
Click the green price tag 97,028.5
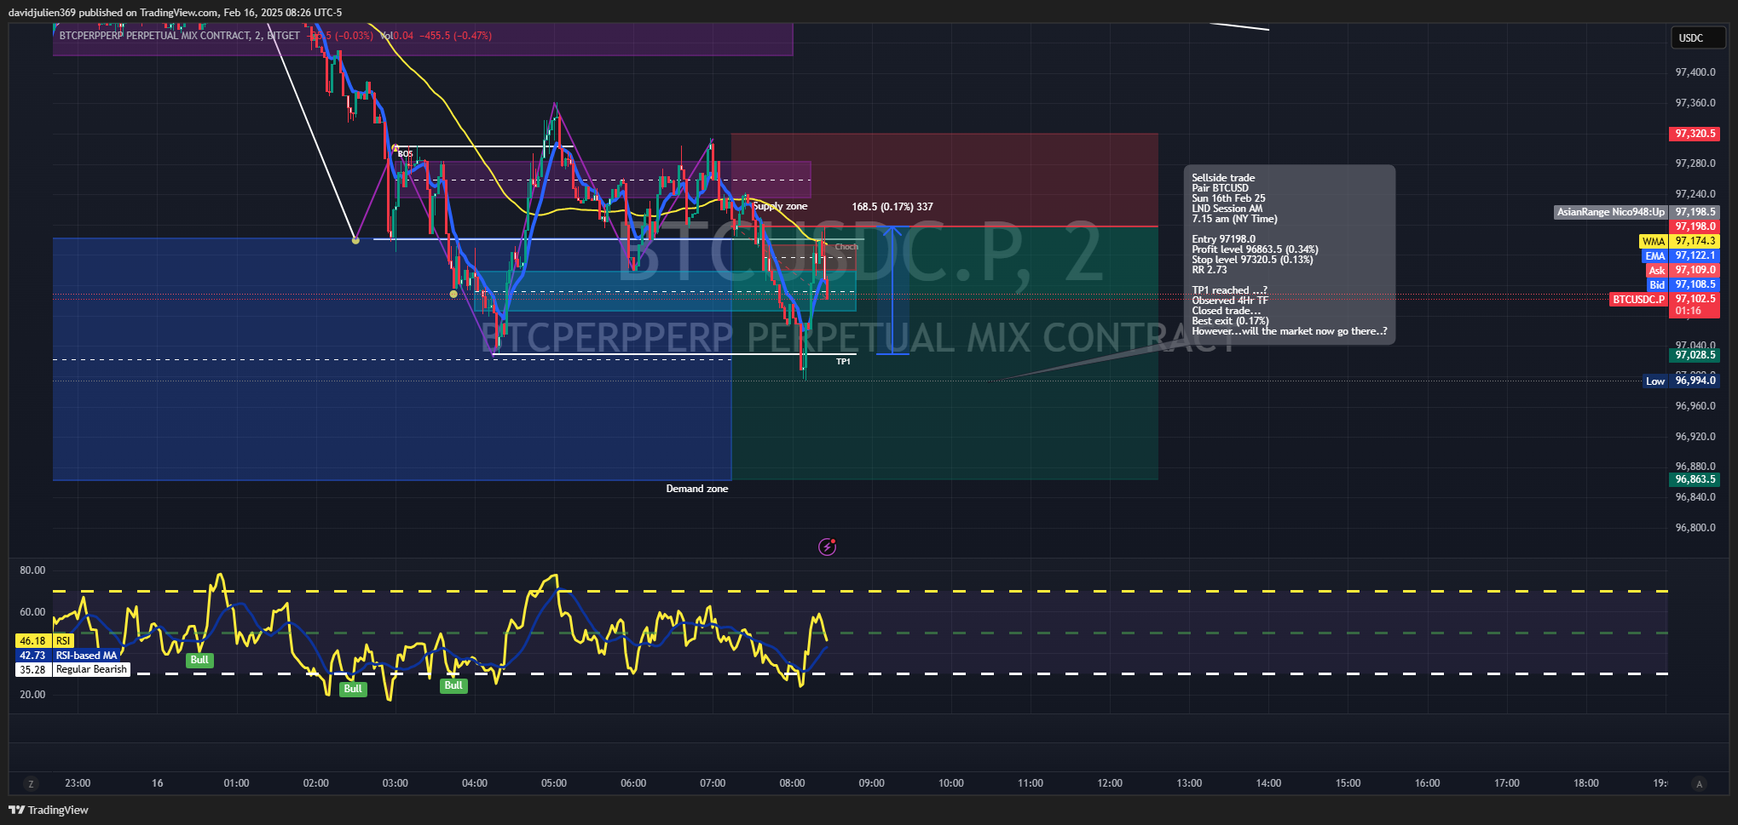click(1694, 355)
